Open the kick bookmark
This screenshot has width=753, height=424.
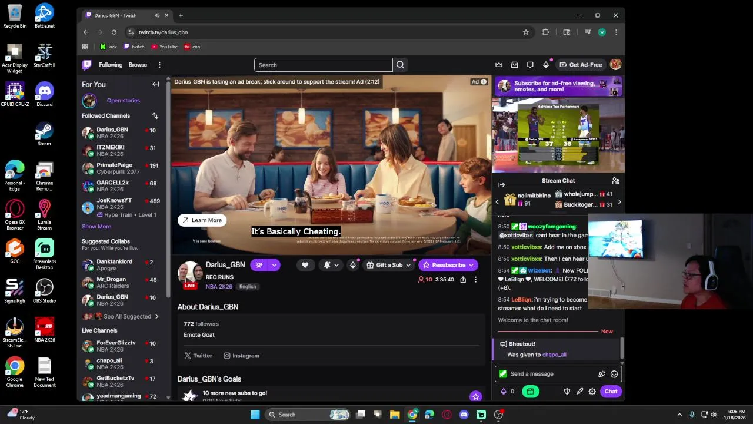[x=108, y=47]
